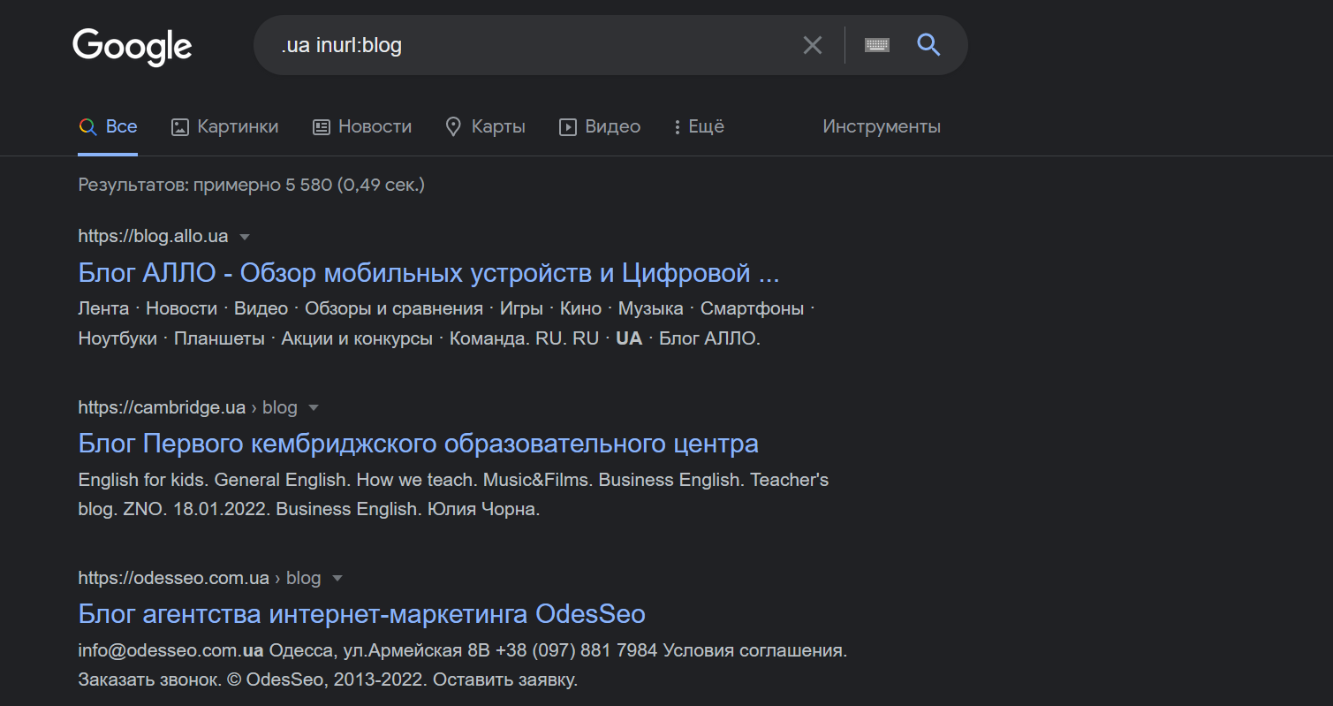Click the info@odesseo.com.ua snippet text
1333x706 pixels.
(171, 650)
